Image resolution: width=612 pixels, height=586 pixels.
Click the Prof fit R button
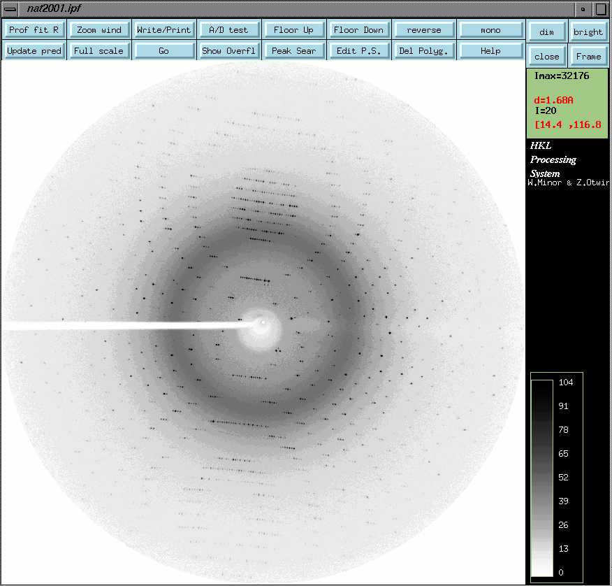(34, 30)
